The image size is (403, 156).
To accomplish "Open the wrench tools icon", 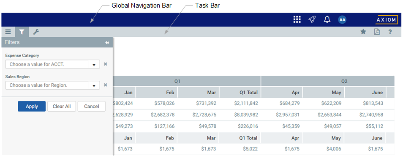I will 36,32.
